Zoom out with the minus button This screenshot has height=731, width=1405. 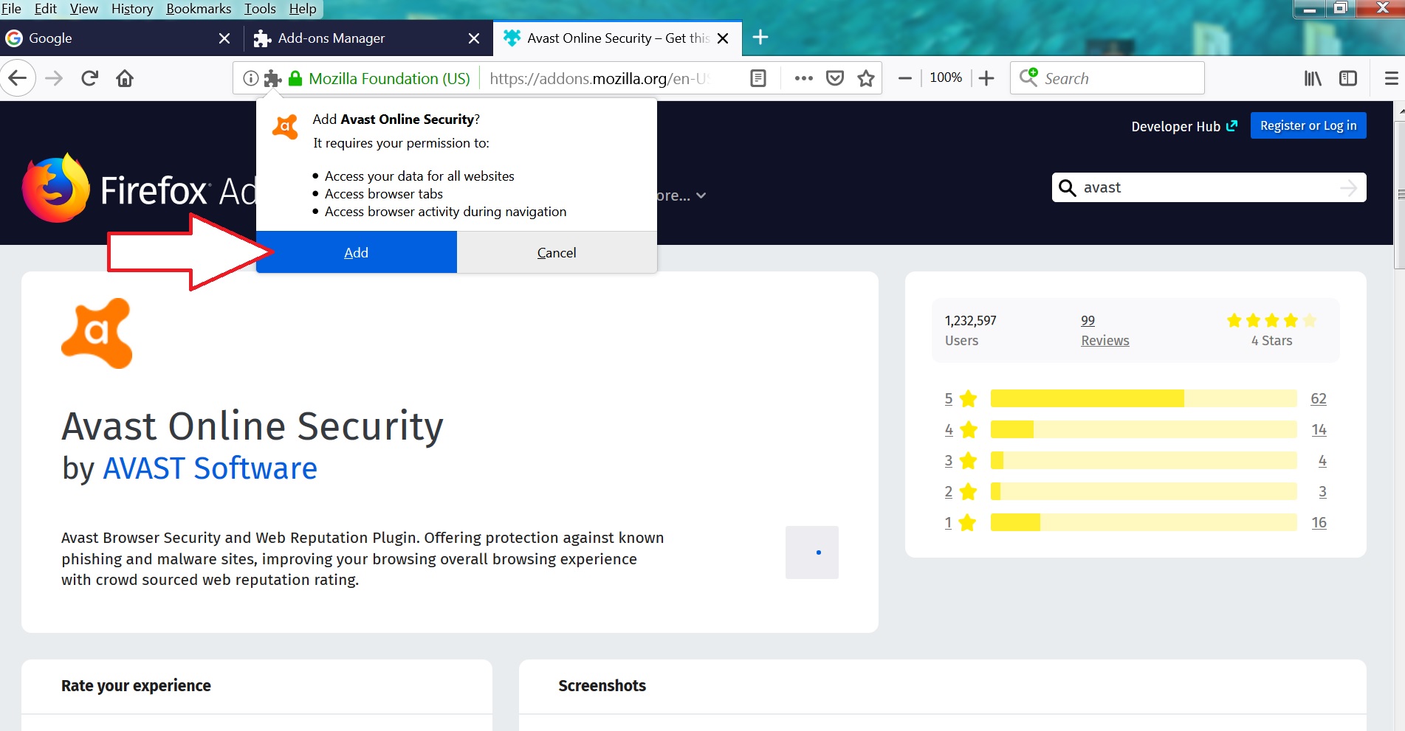904,78
